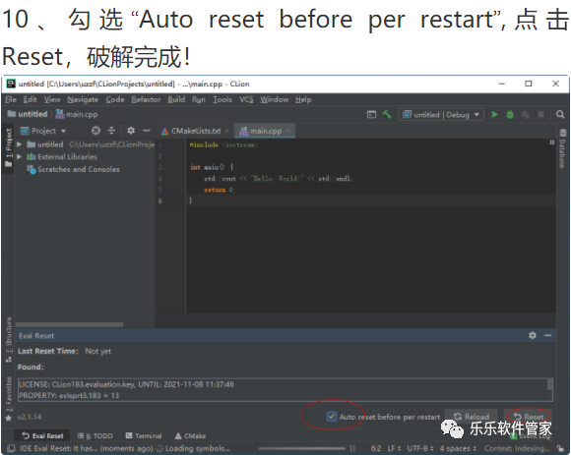Open the Build menu
Screen dimensions: 571x455
point(176,99)
